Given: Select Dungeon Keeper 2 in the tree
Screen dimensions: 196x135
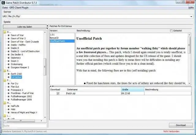Looking at the screenshot, I should [20, 67].
